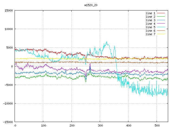The height and width of the screenshot is (129, 173).
Task: Click the plot title m1520_20
Action: [91, 5]
